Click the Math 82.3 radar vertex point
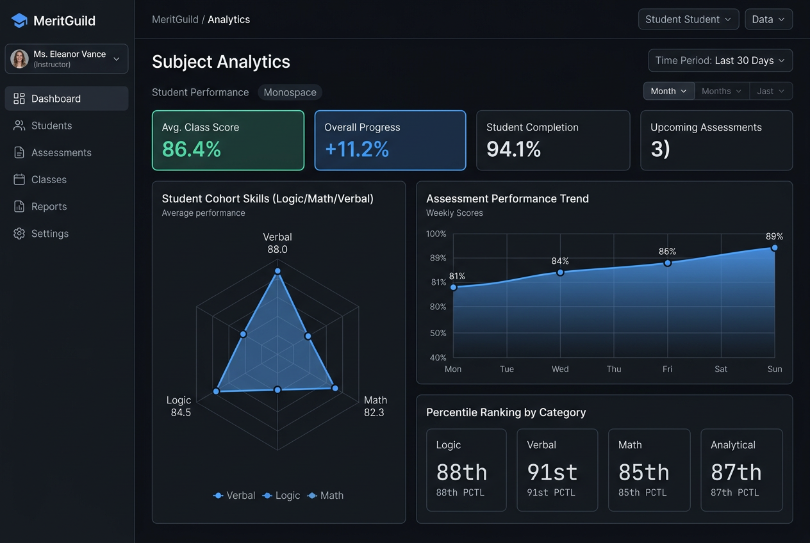The width and height of the screenshot is (810, 543). pos(334,387)
